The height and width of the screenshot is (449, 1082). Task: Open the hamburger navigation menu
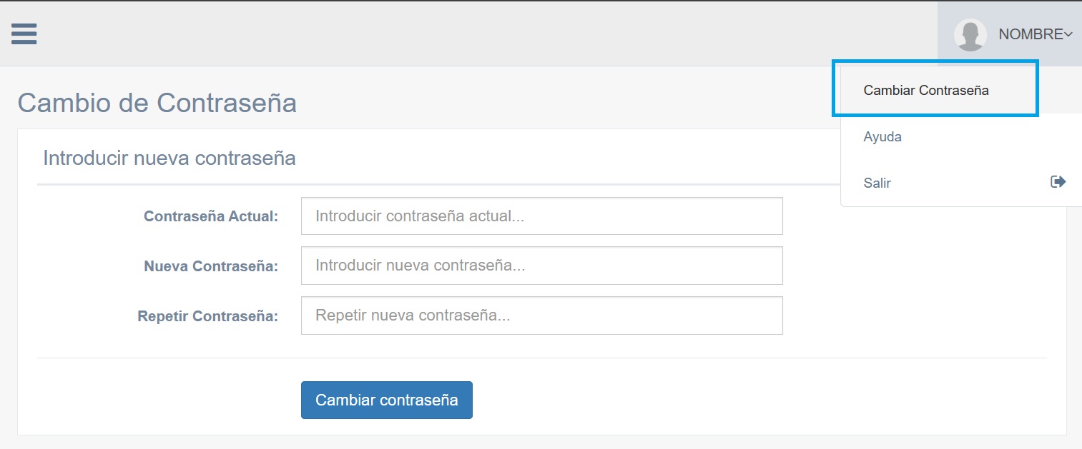point(24,34)
